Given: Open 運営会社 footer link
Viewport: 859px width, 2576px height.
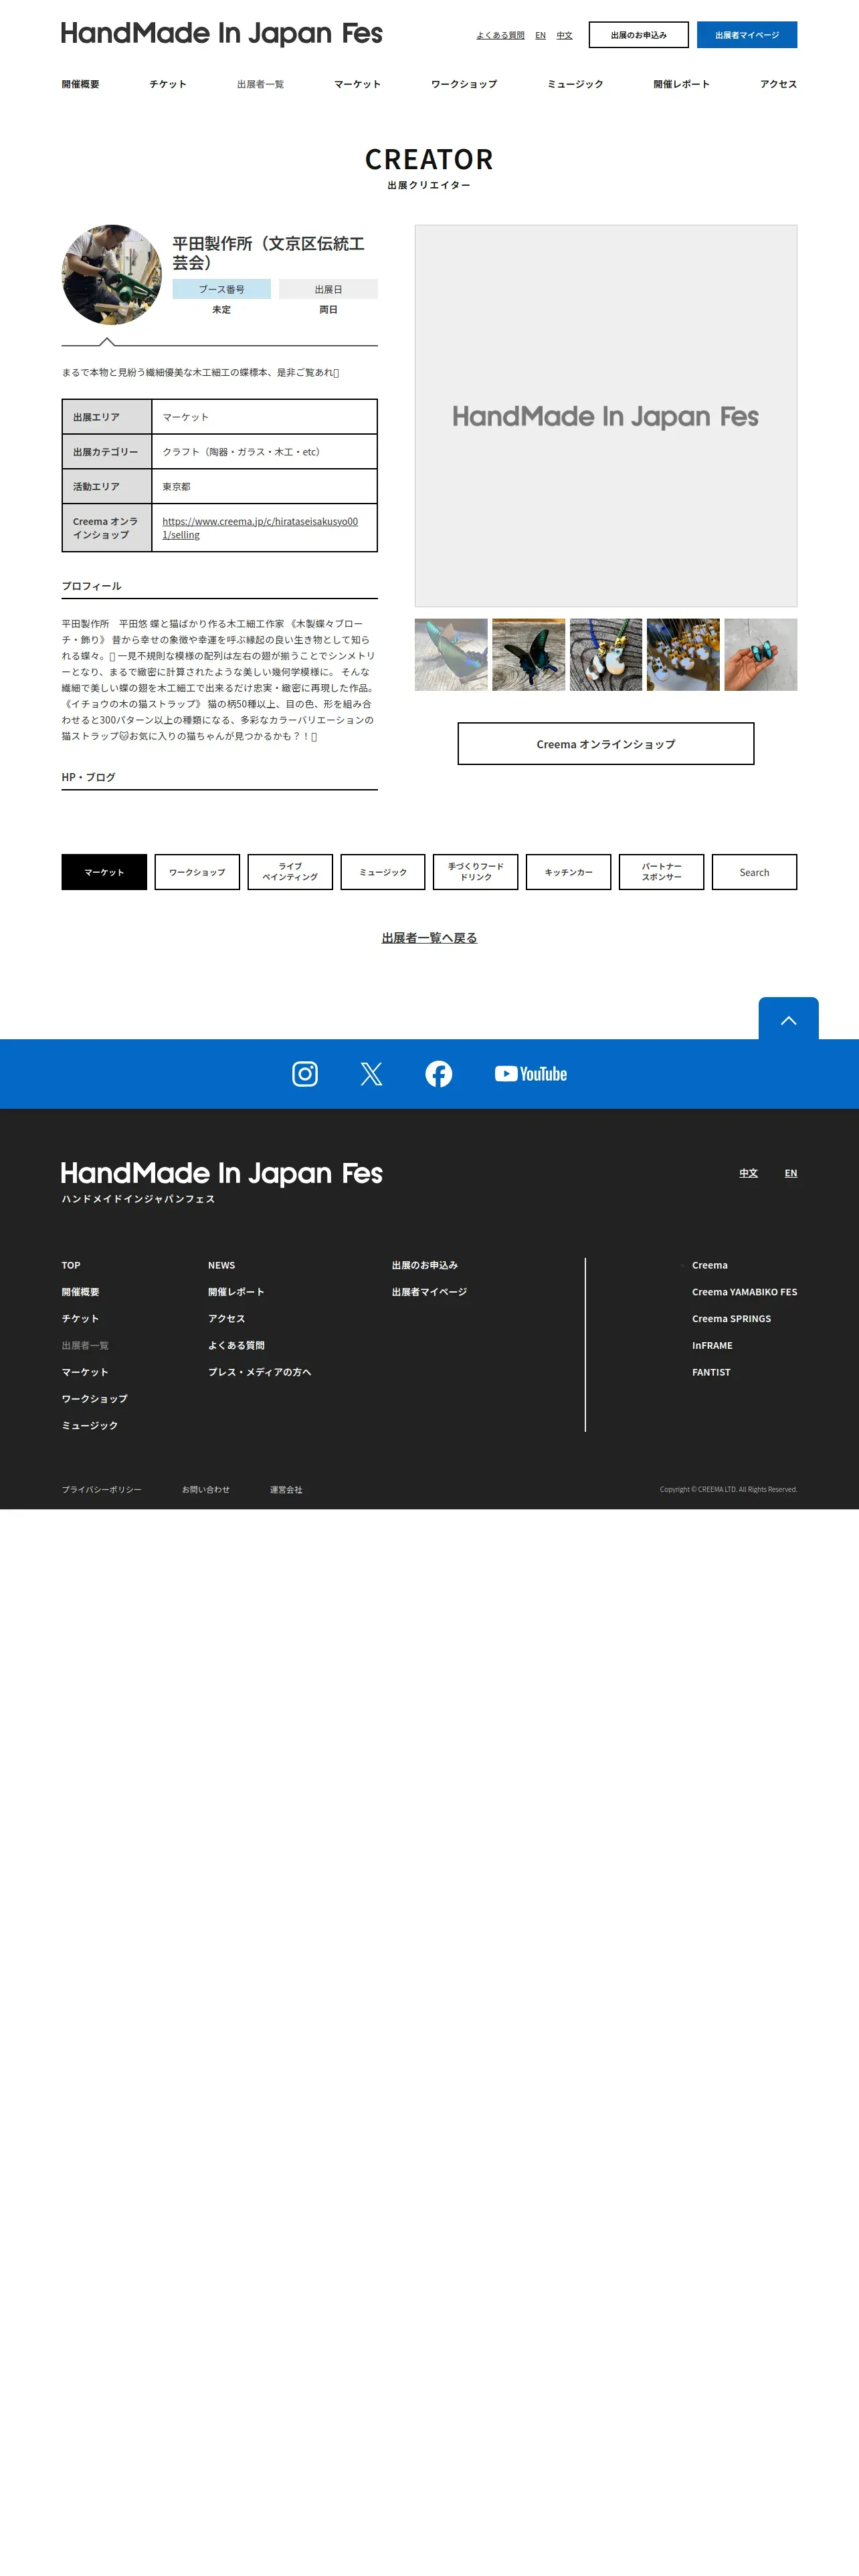Looking at the screenshot, I should tap(286, 1489).
